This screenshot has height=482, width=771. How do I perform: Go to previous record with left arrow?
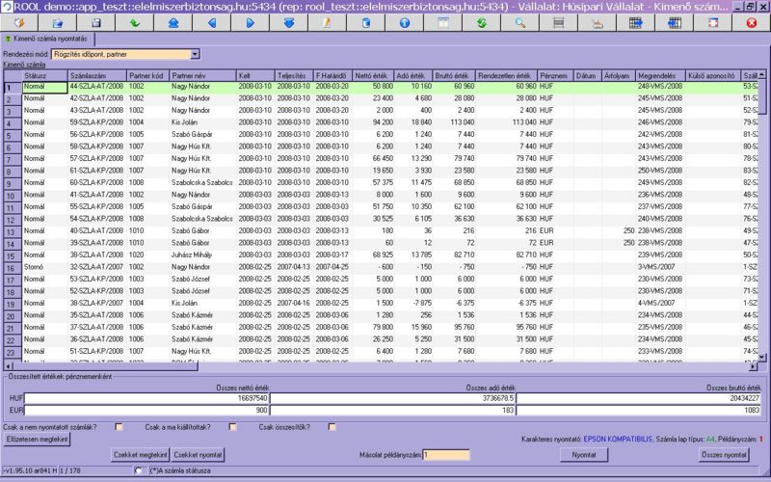pos(211,22)
